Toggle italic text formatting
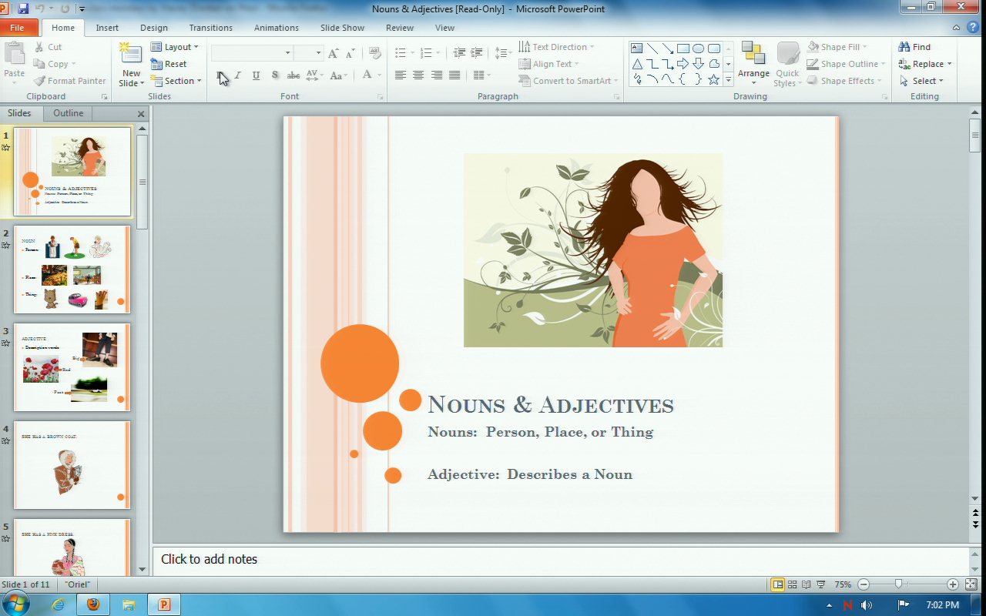This screenshot has height=616, width=986. [238, 75]
